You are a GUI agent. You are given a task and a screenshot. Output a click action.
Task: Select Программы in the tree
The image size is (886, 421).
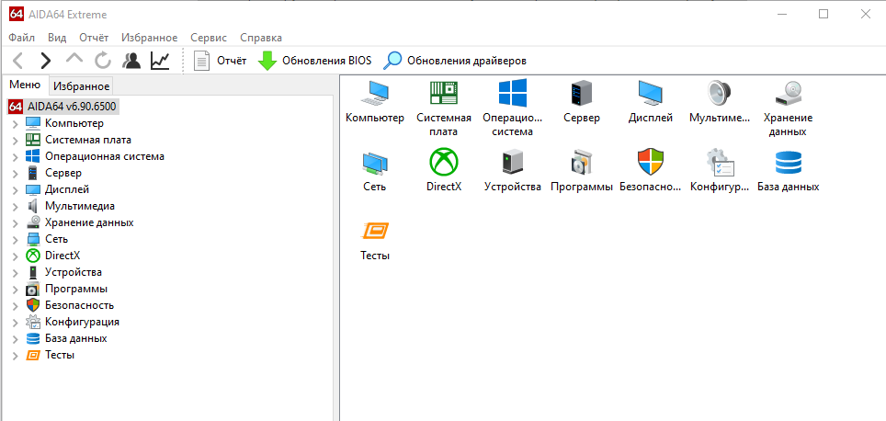tap(76, 289)
